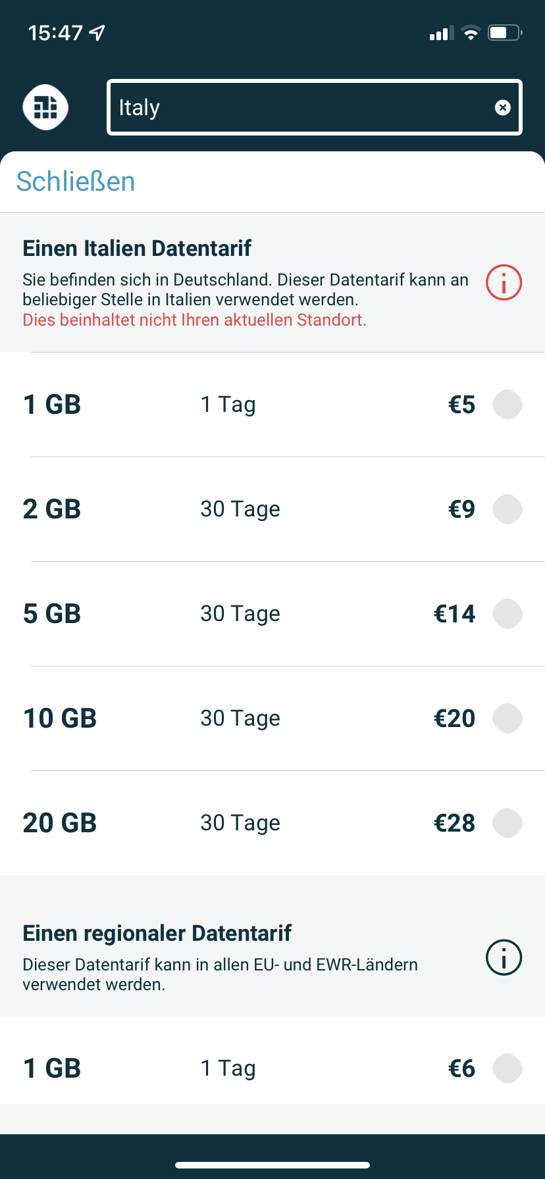Tap the red Standort warning text
Image resolution: width=545 pixels, height=1179 pixels.
[194, 320]
